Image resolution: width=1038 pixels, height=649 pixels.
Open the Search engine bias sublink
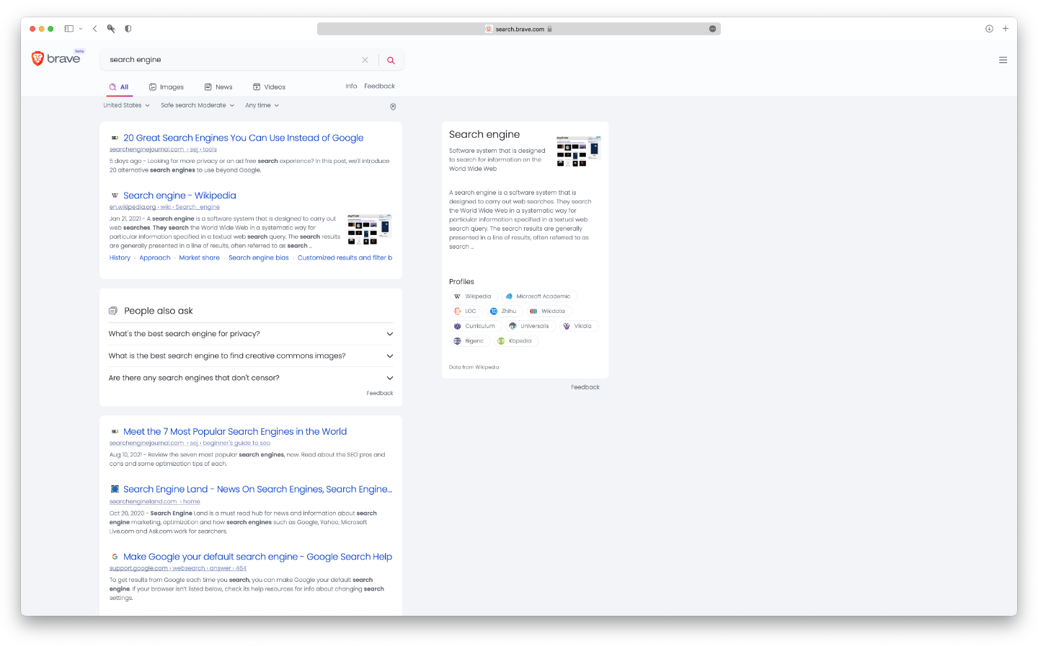(x=259, y=257)
